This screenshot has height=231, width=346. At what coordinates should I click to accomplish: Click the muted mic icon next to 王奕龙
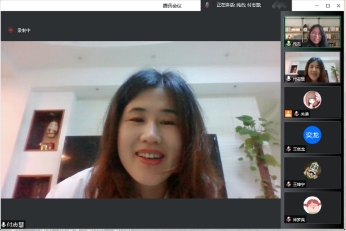(x=289, y=149)
